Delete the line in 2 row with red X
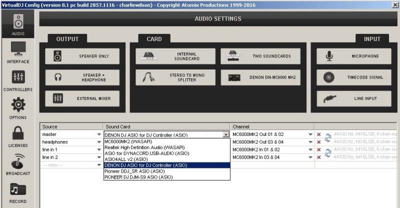400x208 pixels. [x=318, y=157]
